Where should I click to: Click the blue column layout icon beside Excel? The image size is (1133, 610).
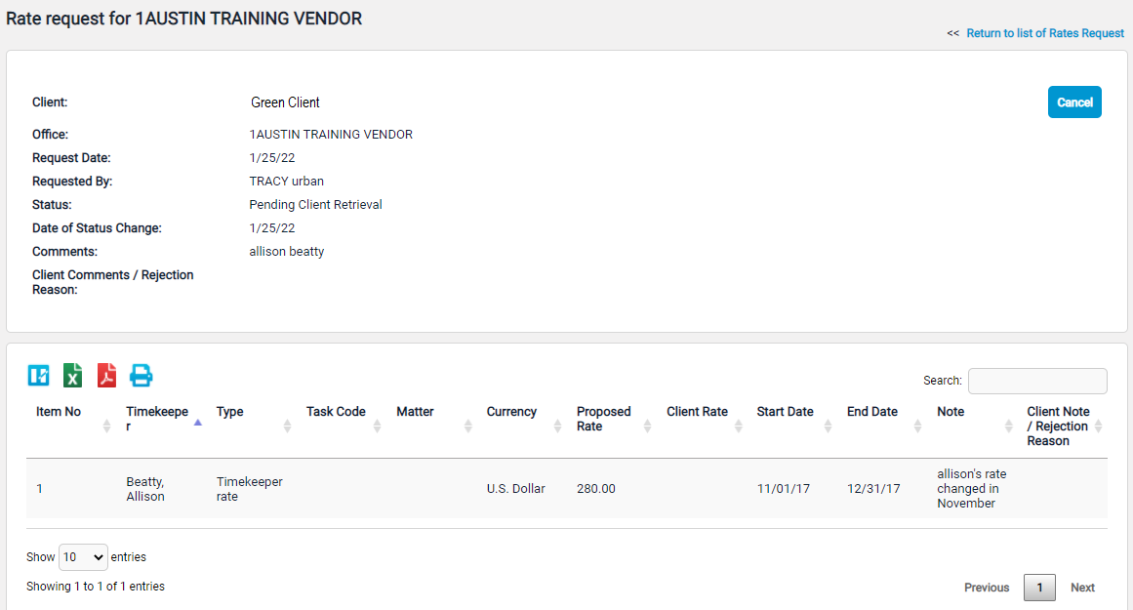(x=38, y=376)
